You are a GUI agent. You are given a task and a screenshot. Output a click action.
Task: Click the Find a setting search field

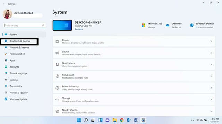click(x=24, y=25)
